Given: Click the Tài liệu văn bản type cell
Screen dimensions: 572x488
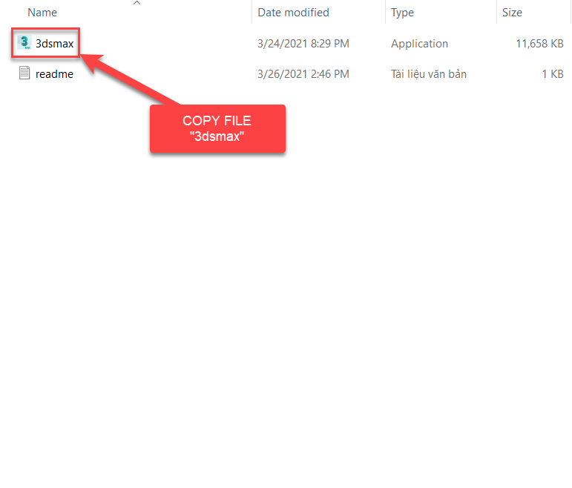Looking at the screenshot, I should [428, 74].
